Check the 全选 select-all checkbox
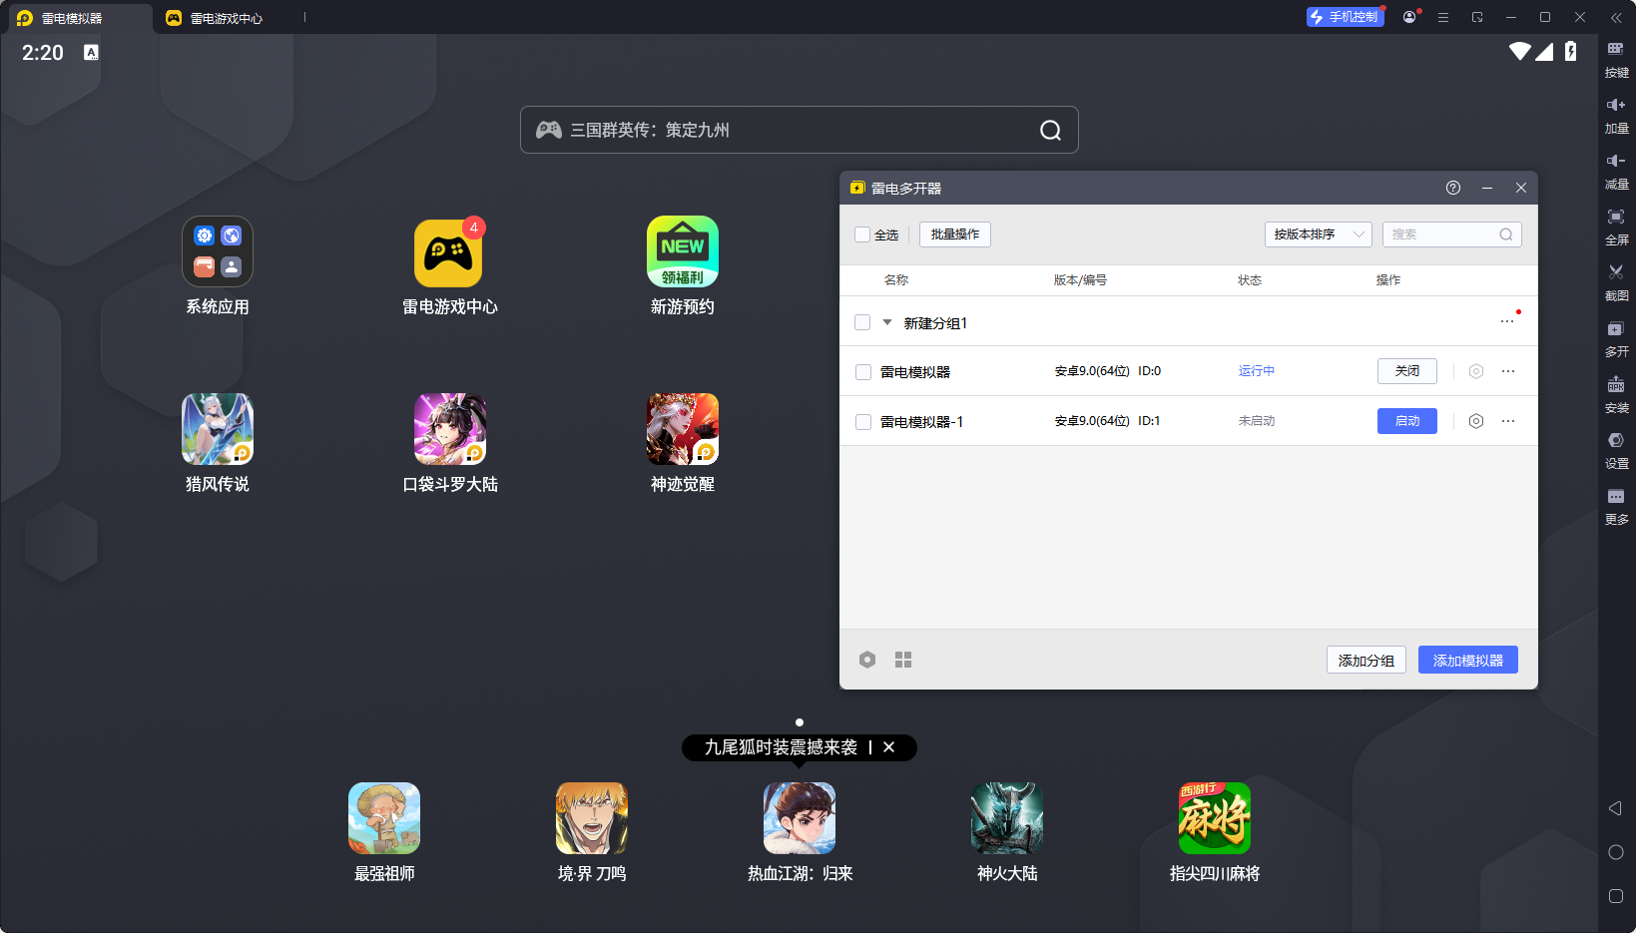This screenshot has width=1636, height=933. [862, 234]
